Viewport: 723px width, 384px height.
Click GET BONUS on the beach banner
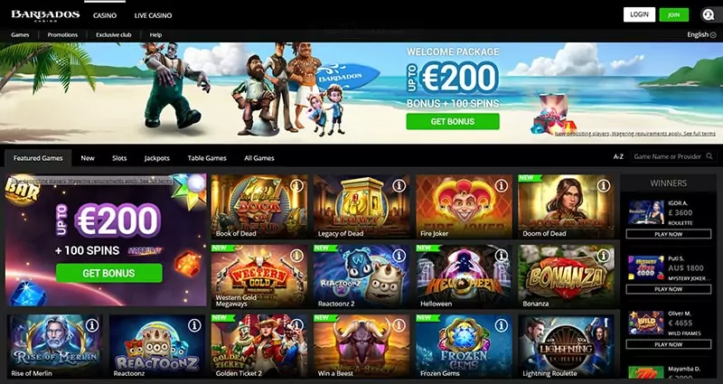pyautogui.click(x=453, y=122)
